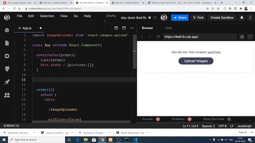Switch to the Browser tab
Image resolution: width=255 pixels, height=143 pixels.
(x=147, y=28)
